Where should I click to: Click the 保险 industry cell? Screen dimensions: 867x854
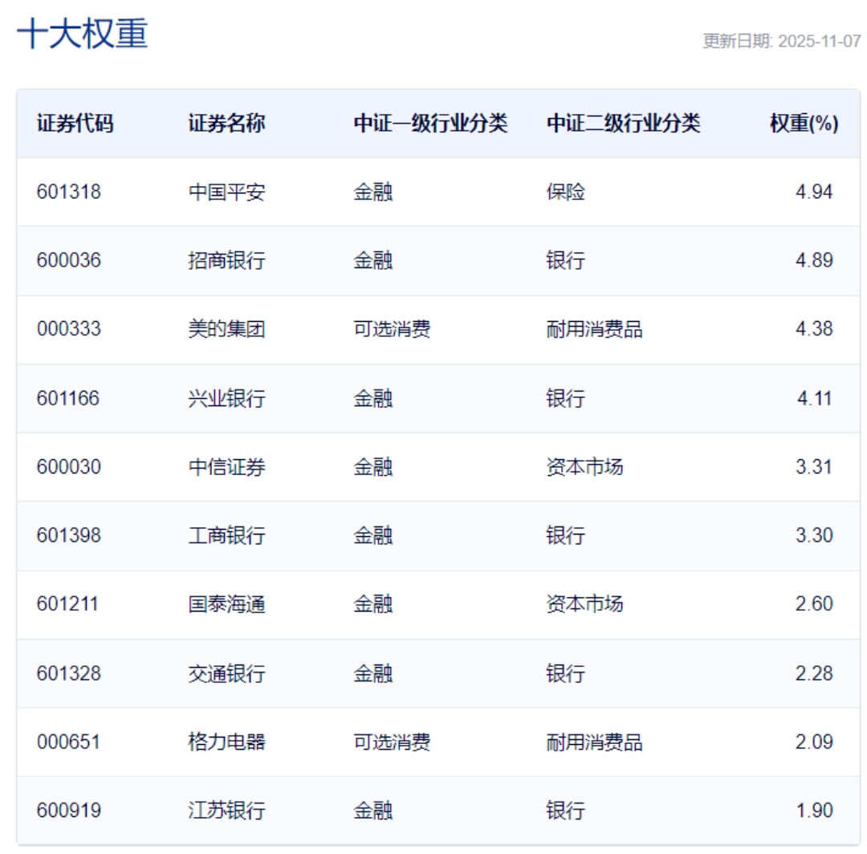pyautogui.click(x=566, y=192)
